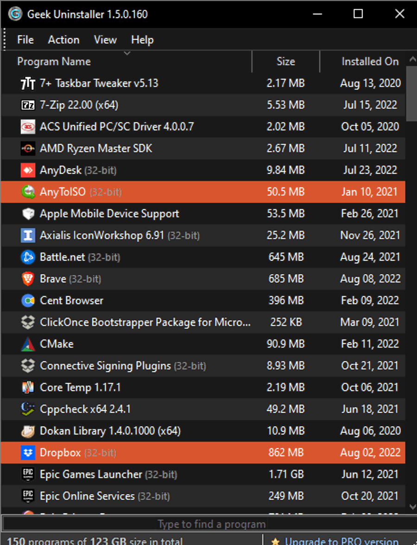Click the Epic Games Launcher icon
Image resolution: width=417 pixels, height=545 pixels.
click(28, 474)
